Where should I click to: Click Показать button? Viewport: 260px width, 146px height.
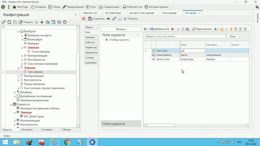point(130,19)
